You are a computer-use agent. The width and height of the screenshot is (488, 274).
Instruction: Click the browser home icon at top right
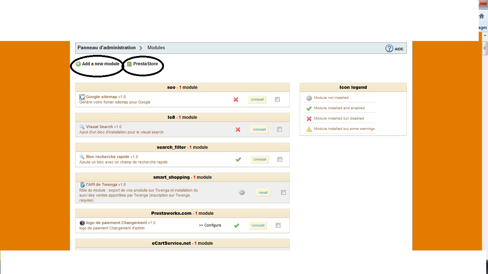pyautogui.click(x=482, y=16)
